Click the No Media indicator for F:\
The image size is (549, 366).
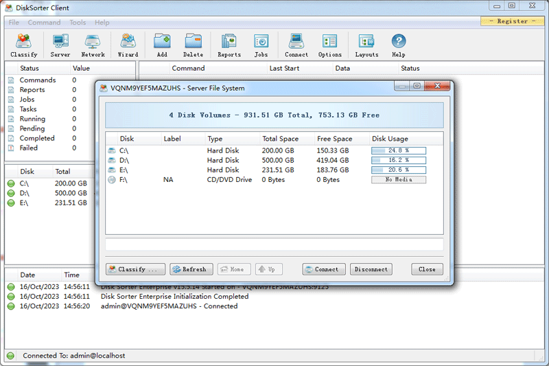399,180
